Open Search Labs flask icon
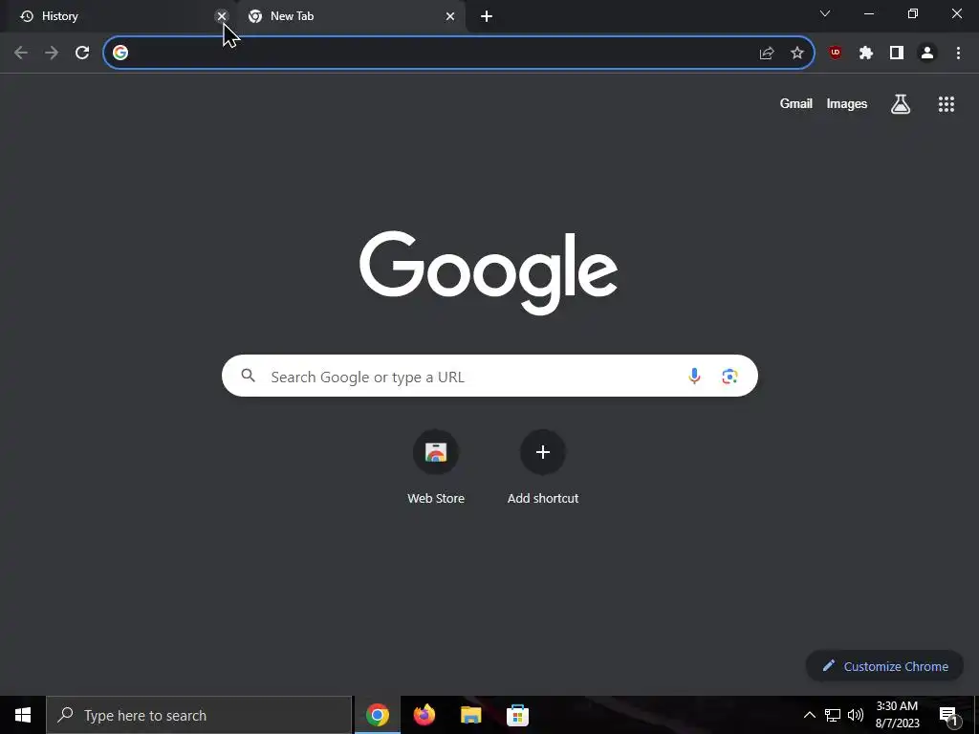 (901, 103)
